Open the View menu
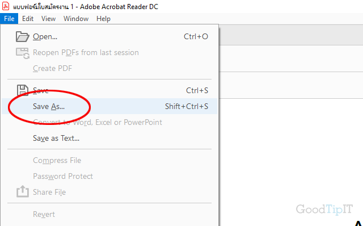This screenshot has width=363, height=226. click(48, 19)
